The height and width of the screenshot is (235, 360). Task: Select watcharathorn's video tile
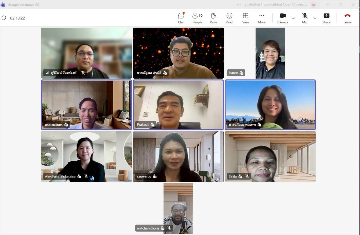point(178,208)
